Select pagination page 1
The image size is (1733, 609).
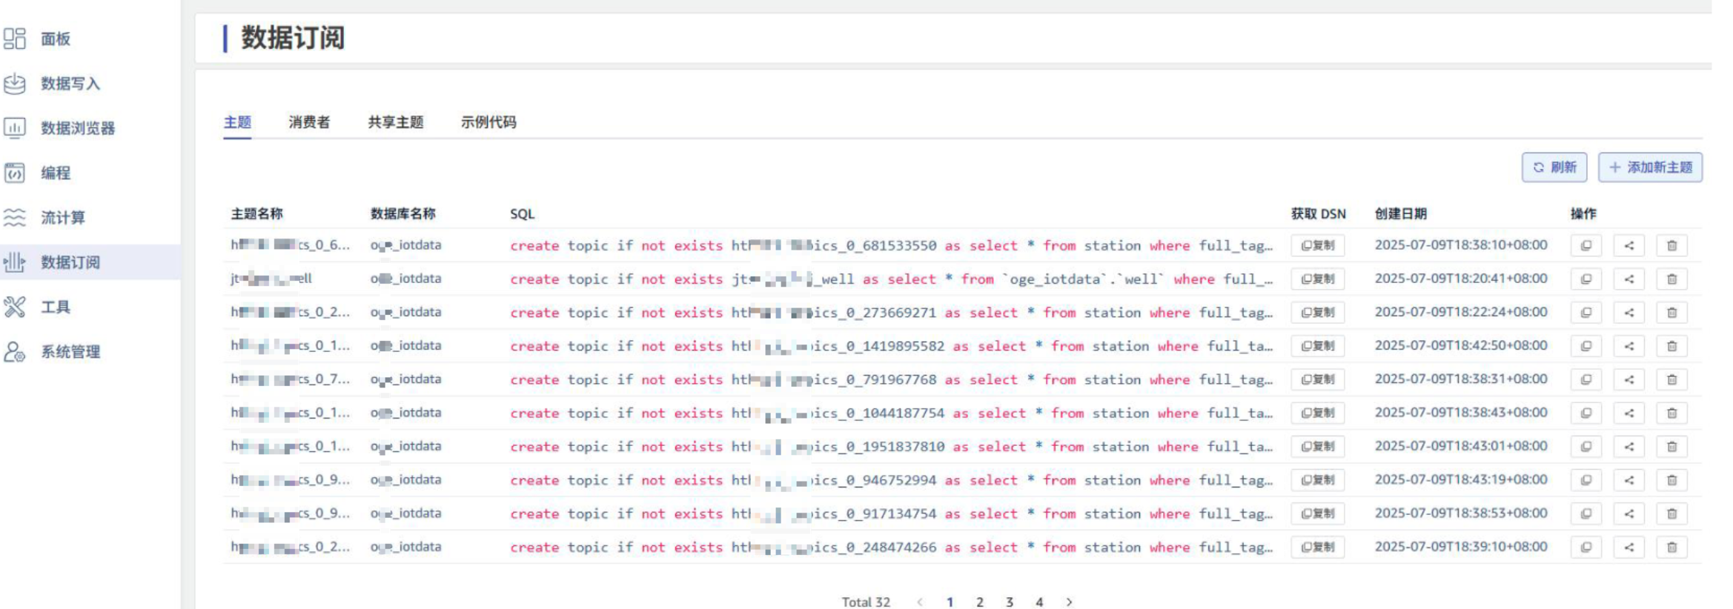click(x=950, y=602)
